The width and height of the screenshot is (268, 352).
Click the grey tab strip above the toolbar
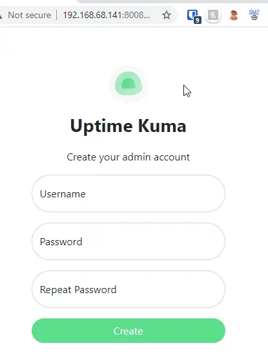point(172,1)
